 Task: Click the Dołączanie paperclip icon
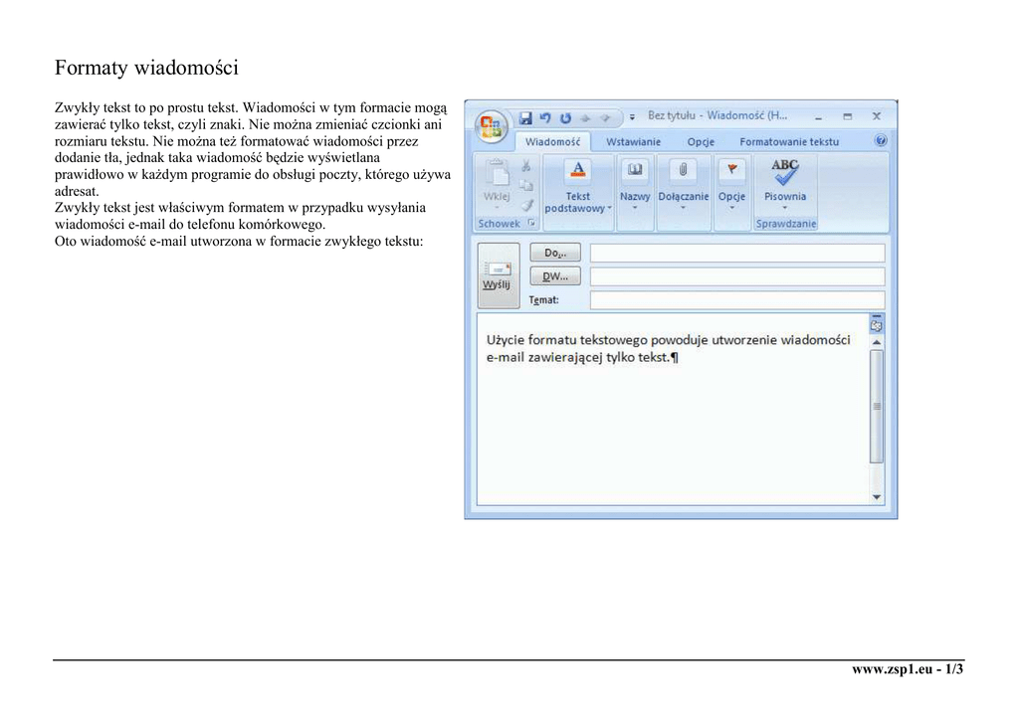coord(683,171)
